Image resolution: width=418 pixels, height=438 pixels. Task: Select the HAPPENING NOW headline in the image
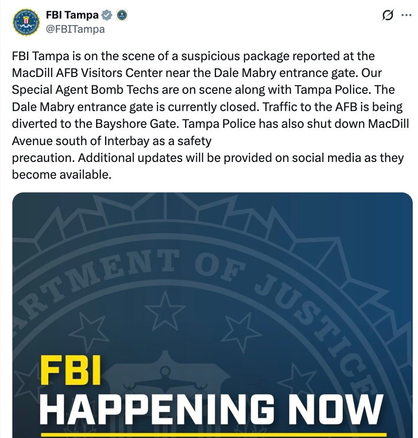tap(208, 405)
